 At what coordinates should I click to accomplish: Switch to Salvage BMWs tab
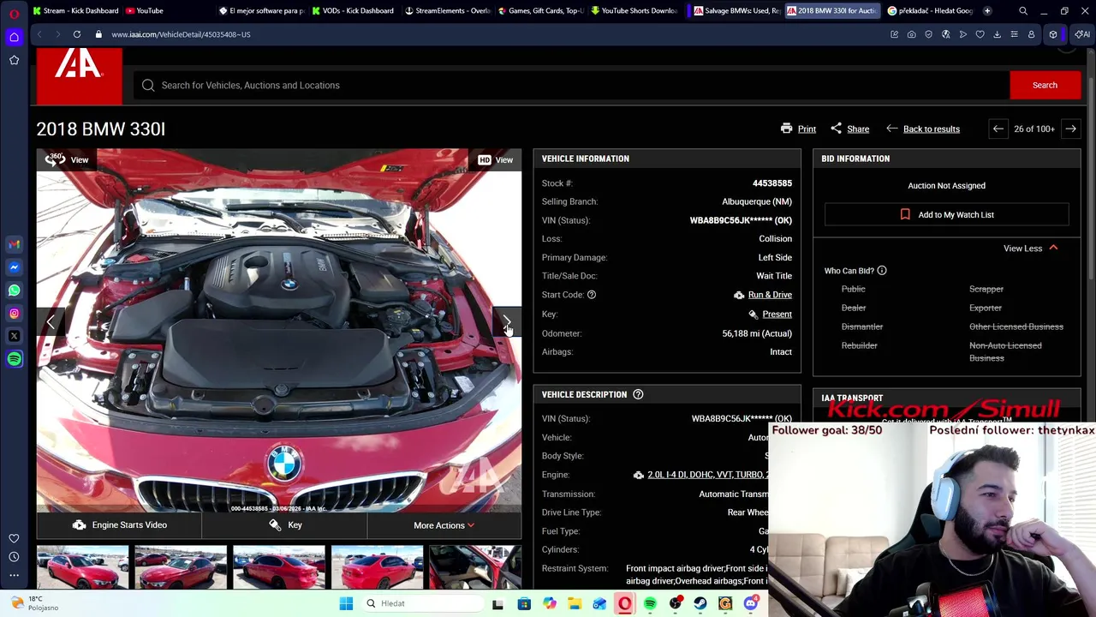736,10
